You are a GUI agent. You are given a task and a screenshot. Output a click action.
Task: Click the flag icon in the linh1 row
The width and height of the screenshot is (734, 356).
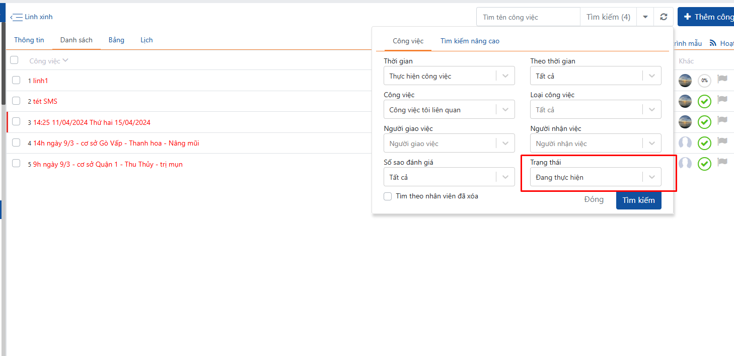[722, 79]
